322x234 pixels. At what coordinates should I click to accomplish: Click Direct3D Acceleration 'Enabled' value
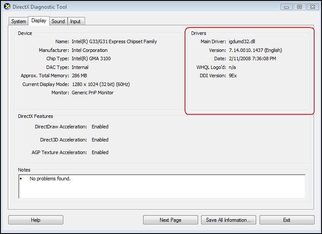(x=100, y=140)
